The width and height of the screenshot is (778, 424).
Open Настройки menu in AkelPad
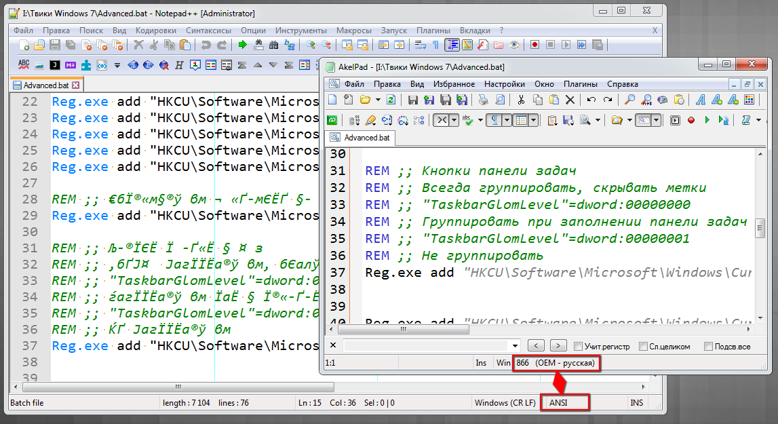coord(504,84)
